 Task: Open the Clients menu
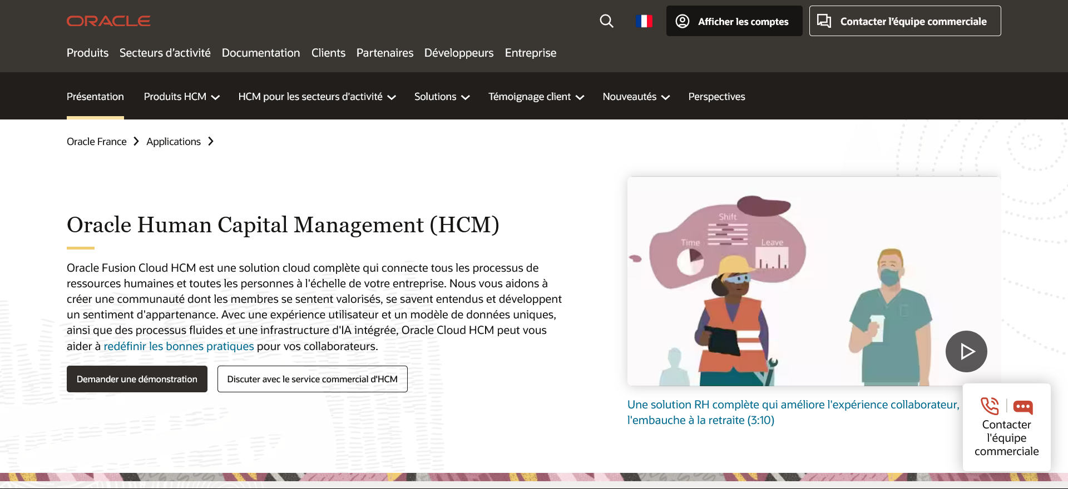coord(328,53)
